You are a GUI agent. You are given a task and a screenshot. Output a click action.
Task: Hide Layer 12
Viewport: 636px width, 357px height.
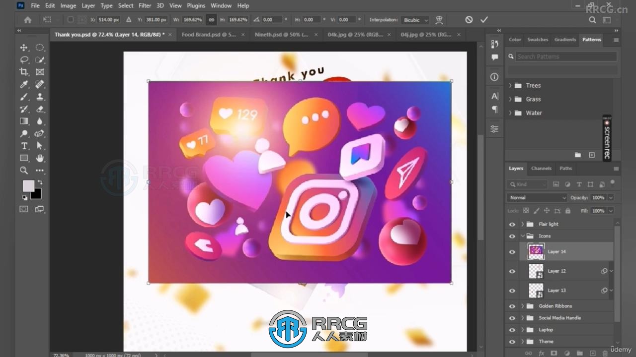click(512, 271)
